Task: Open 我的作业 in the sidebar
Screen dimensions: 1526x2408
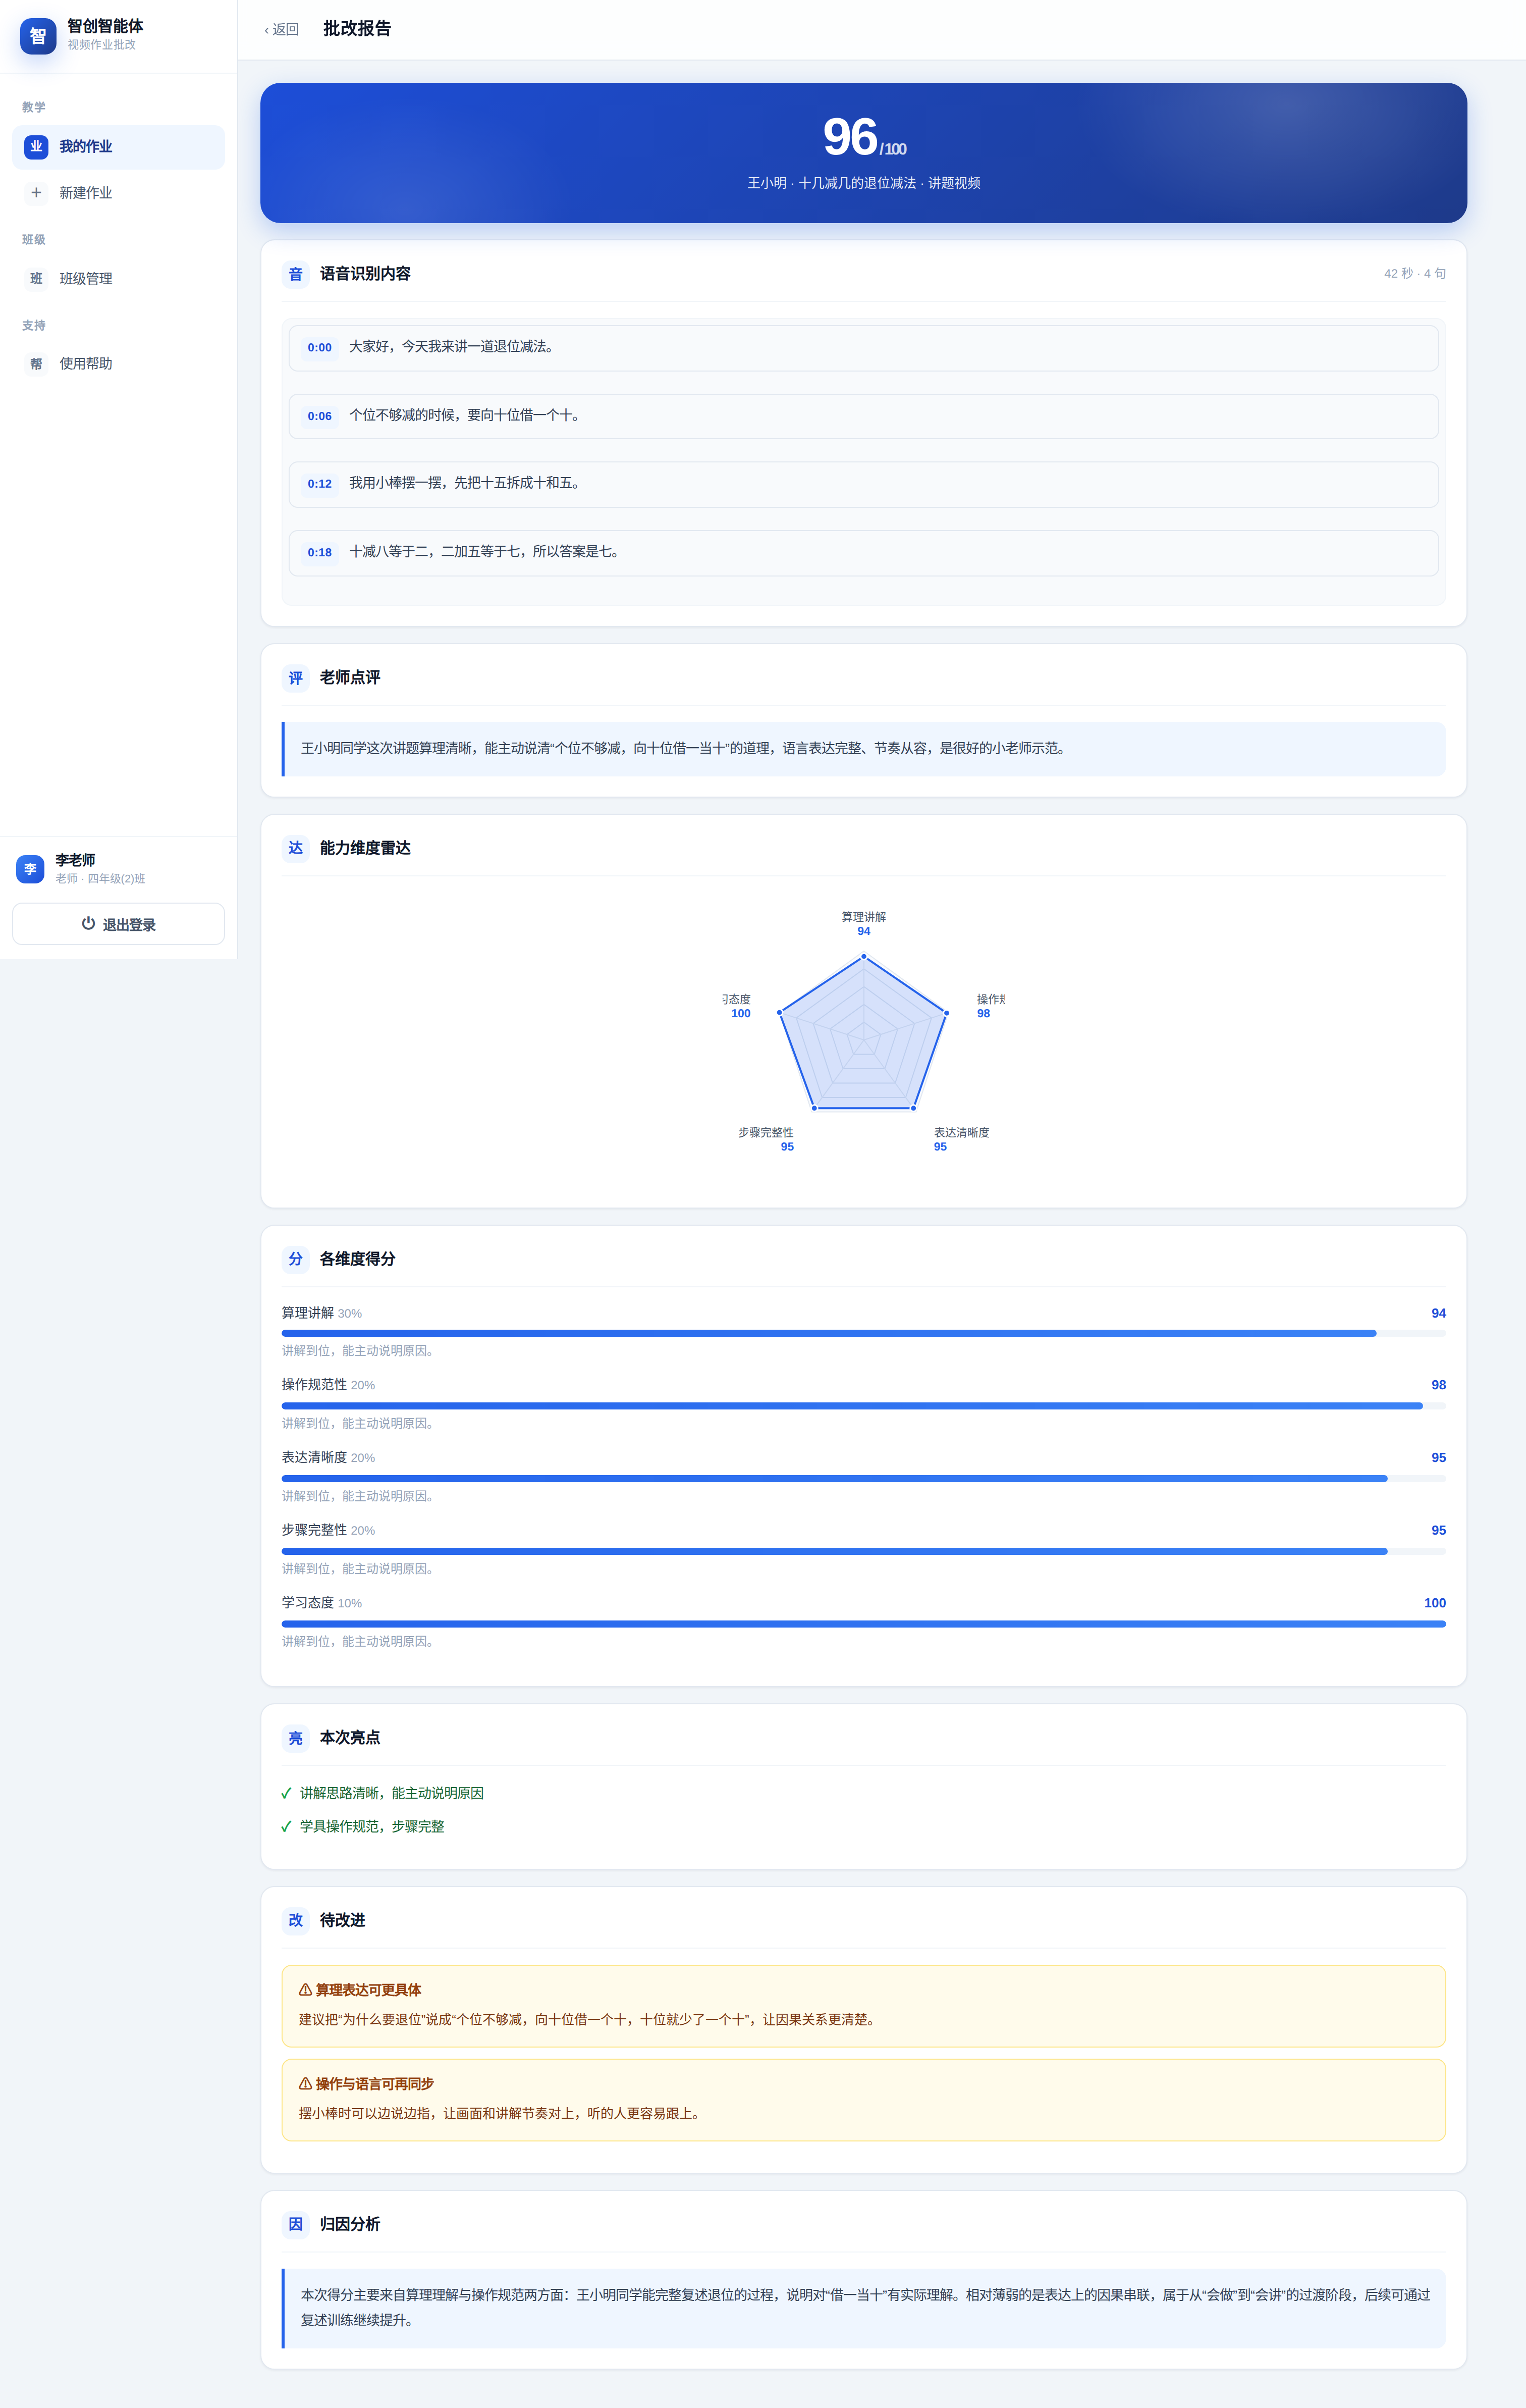Action: [x=118, y=147]
